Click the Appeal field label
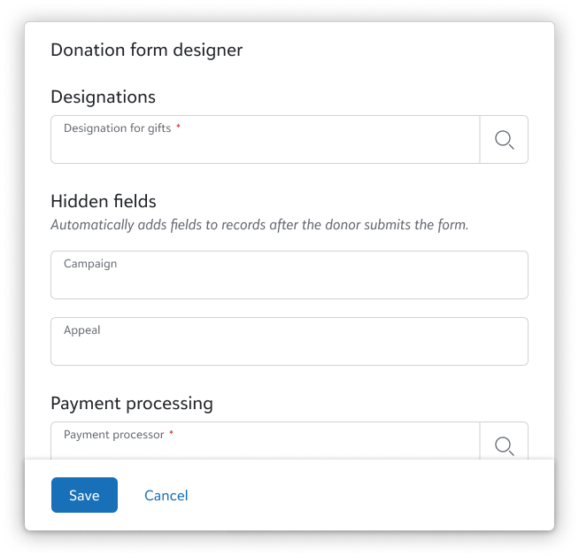The image size is (579, 557). click(82, 330)
